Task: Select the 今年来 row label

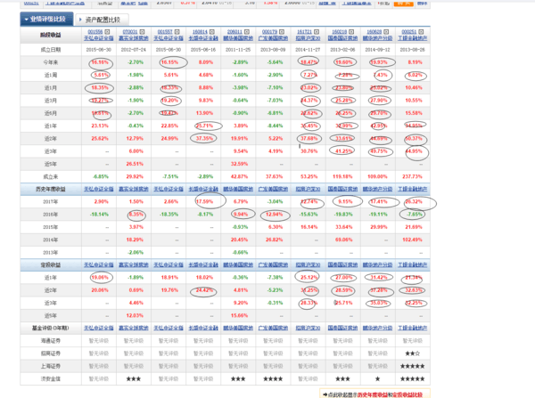Action: 51,62
